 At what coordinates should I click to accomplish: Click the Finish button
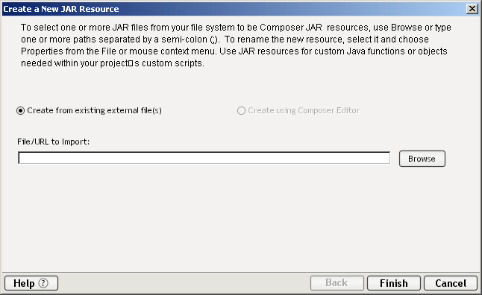click(394, 283)
